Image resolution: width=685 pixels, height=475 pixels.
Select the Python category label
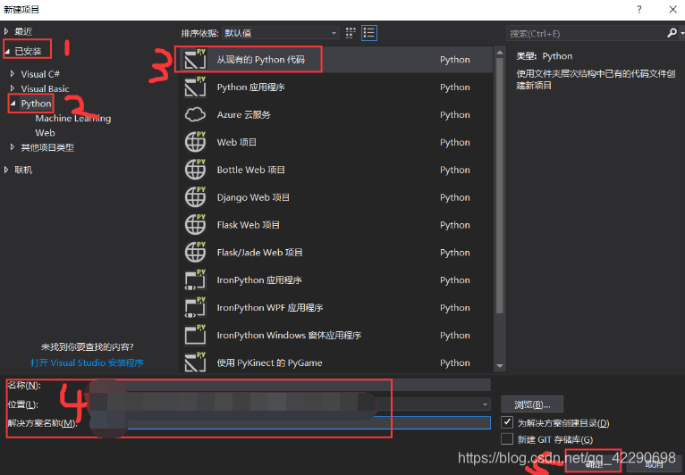pos(37,104)
